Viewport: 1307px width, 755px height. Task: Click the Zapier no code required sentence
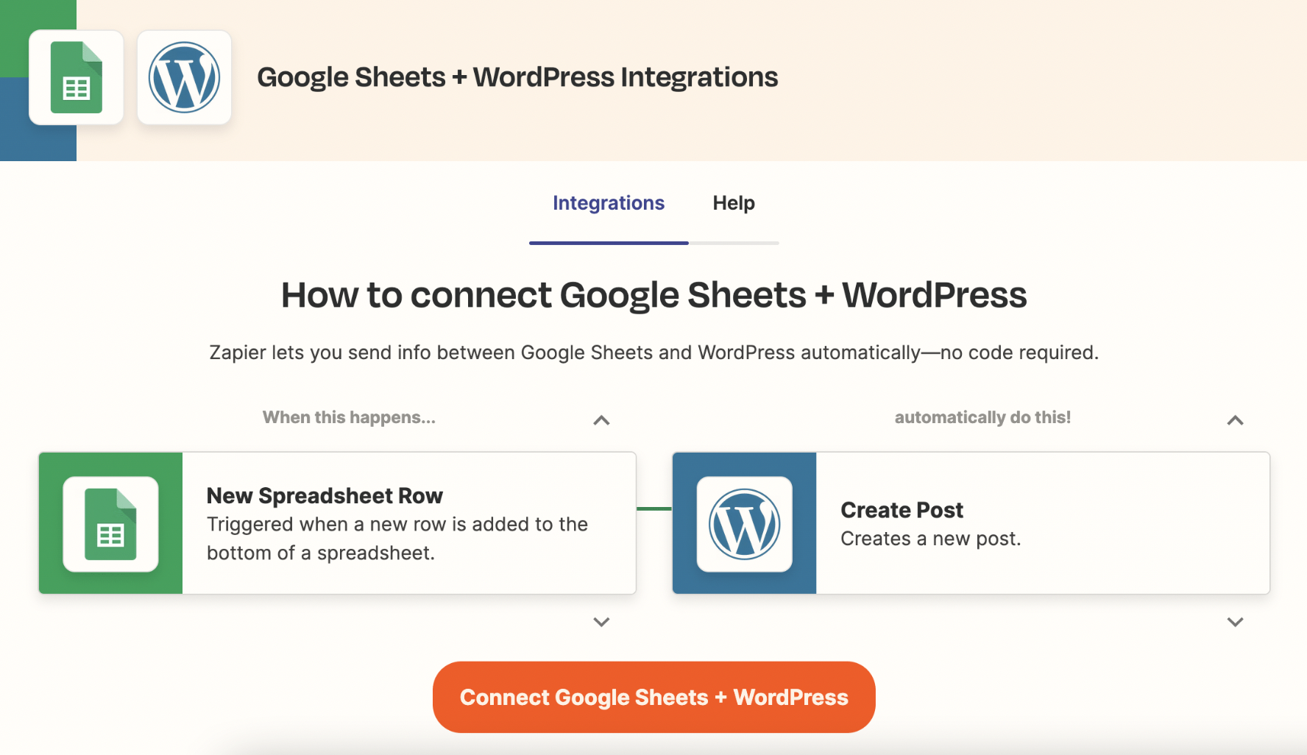click(653, 352)
